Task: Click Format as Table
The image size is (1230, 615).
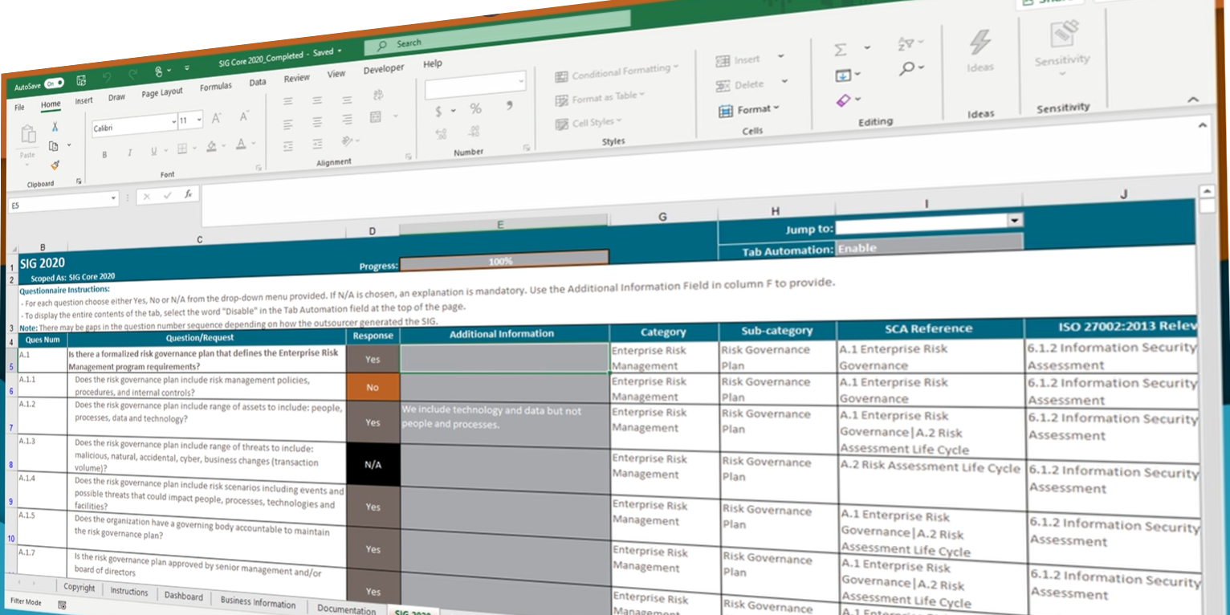Action: [601, 98]
